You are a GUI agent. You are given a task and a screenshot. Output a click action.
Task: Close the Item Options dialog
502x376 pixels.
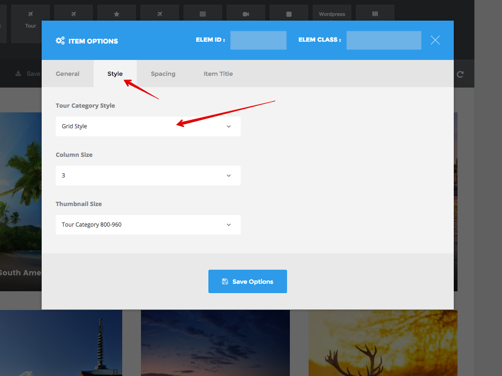click(435, 40)
